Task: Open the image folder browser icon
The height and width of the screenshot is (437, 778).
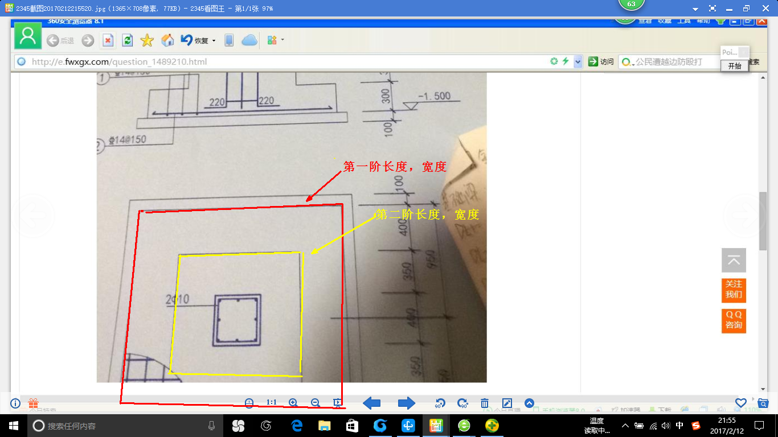Action: (x=763, y=403)
